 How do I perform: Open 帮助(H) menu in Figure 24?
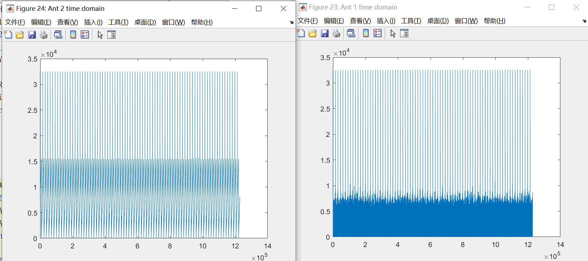click(x=202, y=22)
